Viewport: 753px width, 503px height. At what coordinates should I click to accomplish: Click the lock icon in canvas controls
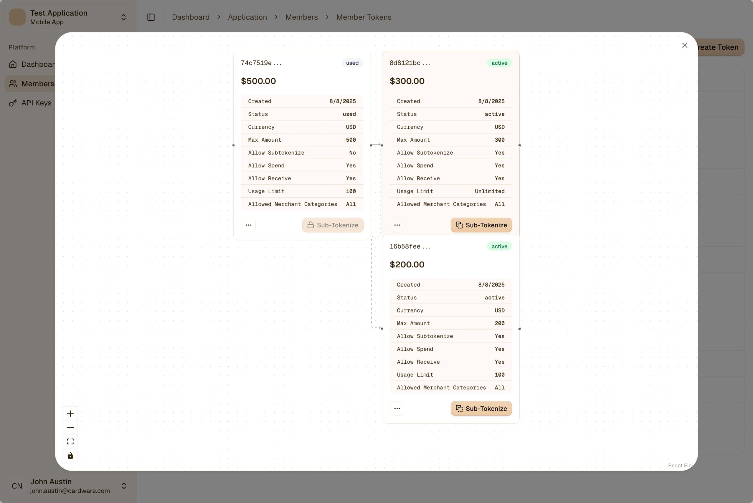(x=70, y=456)
